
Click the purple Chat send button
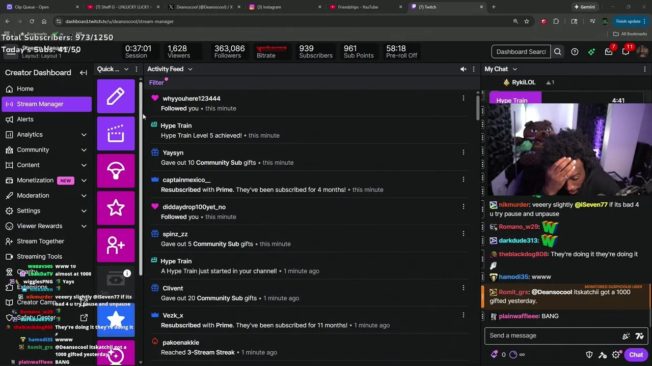pyautogui.click(x=636, y=355)
